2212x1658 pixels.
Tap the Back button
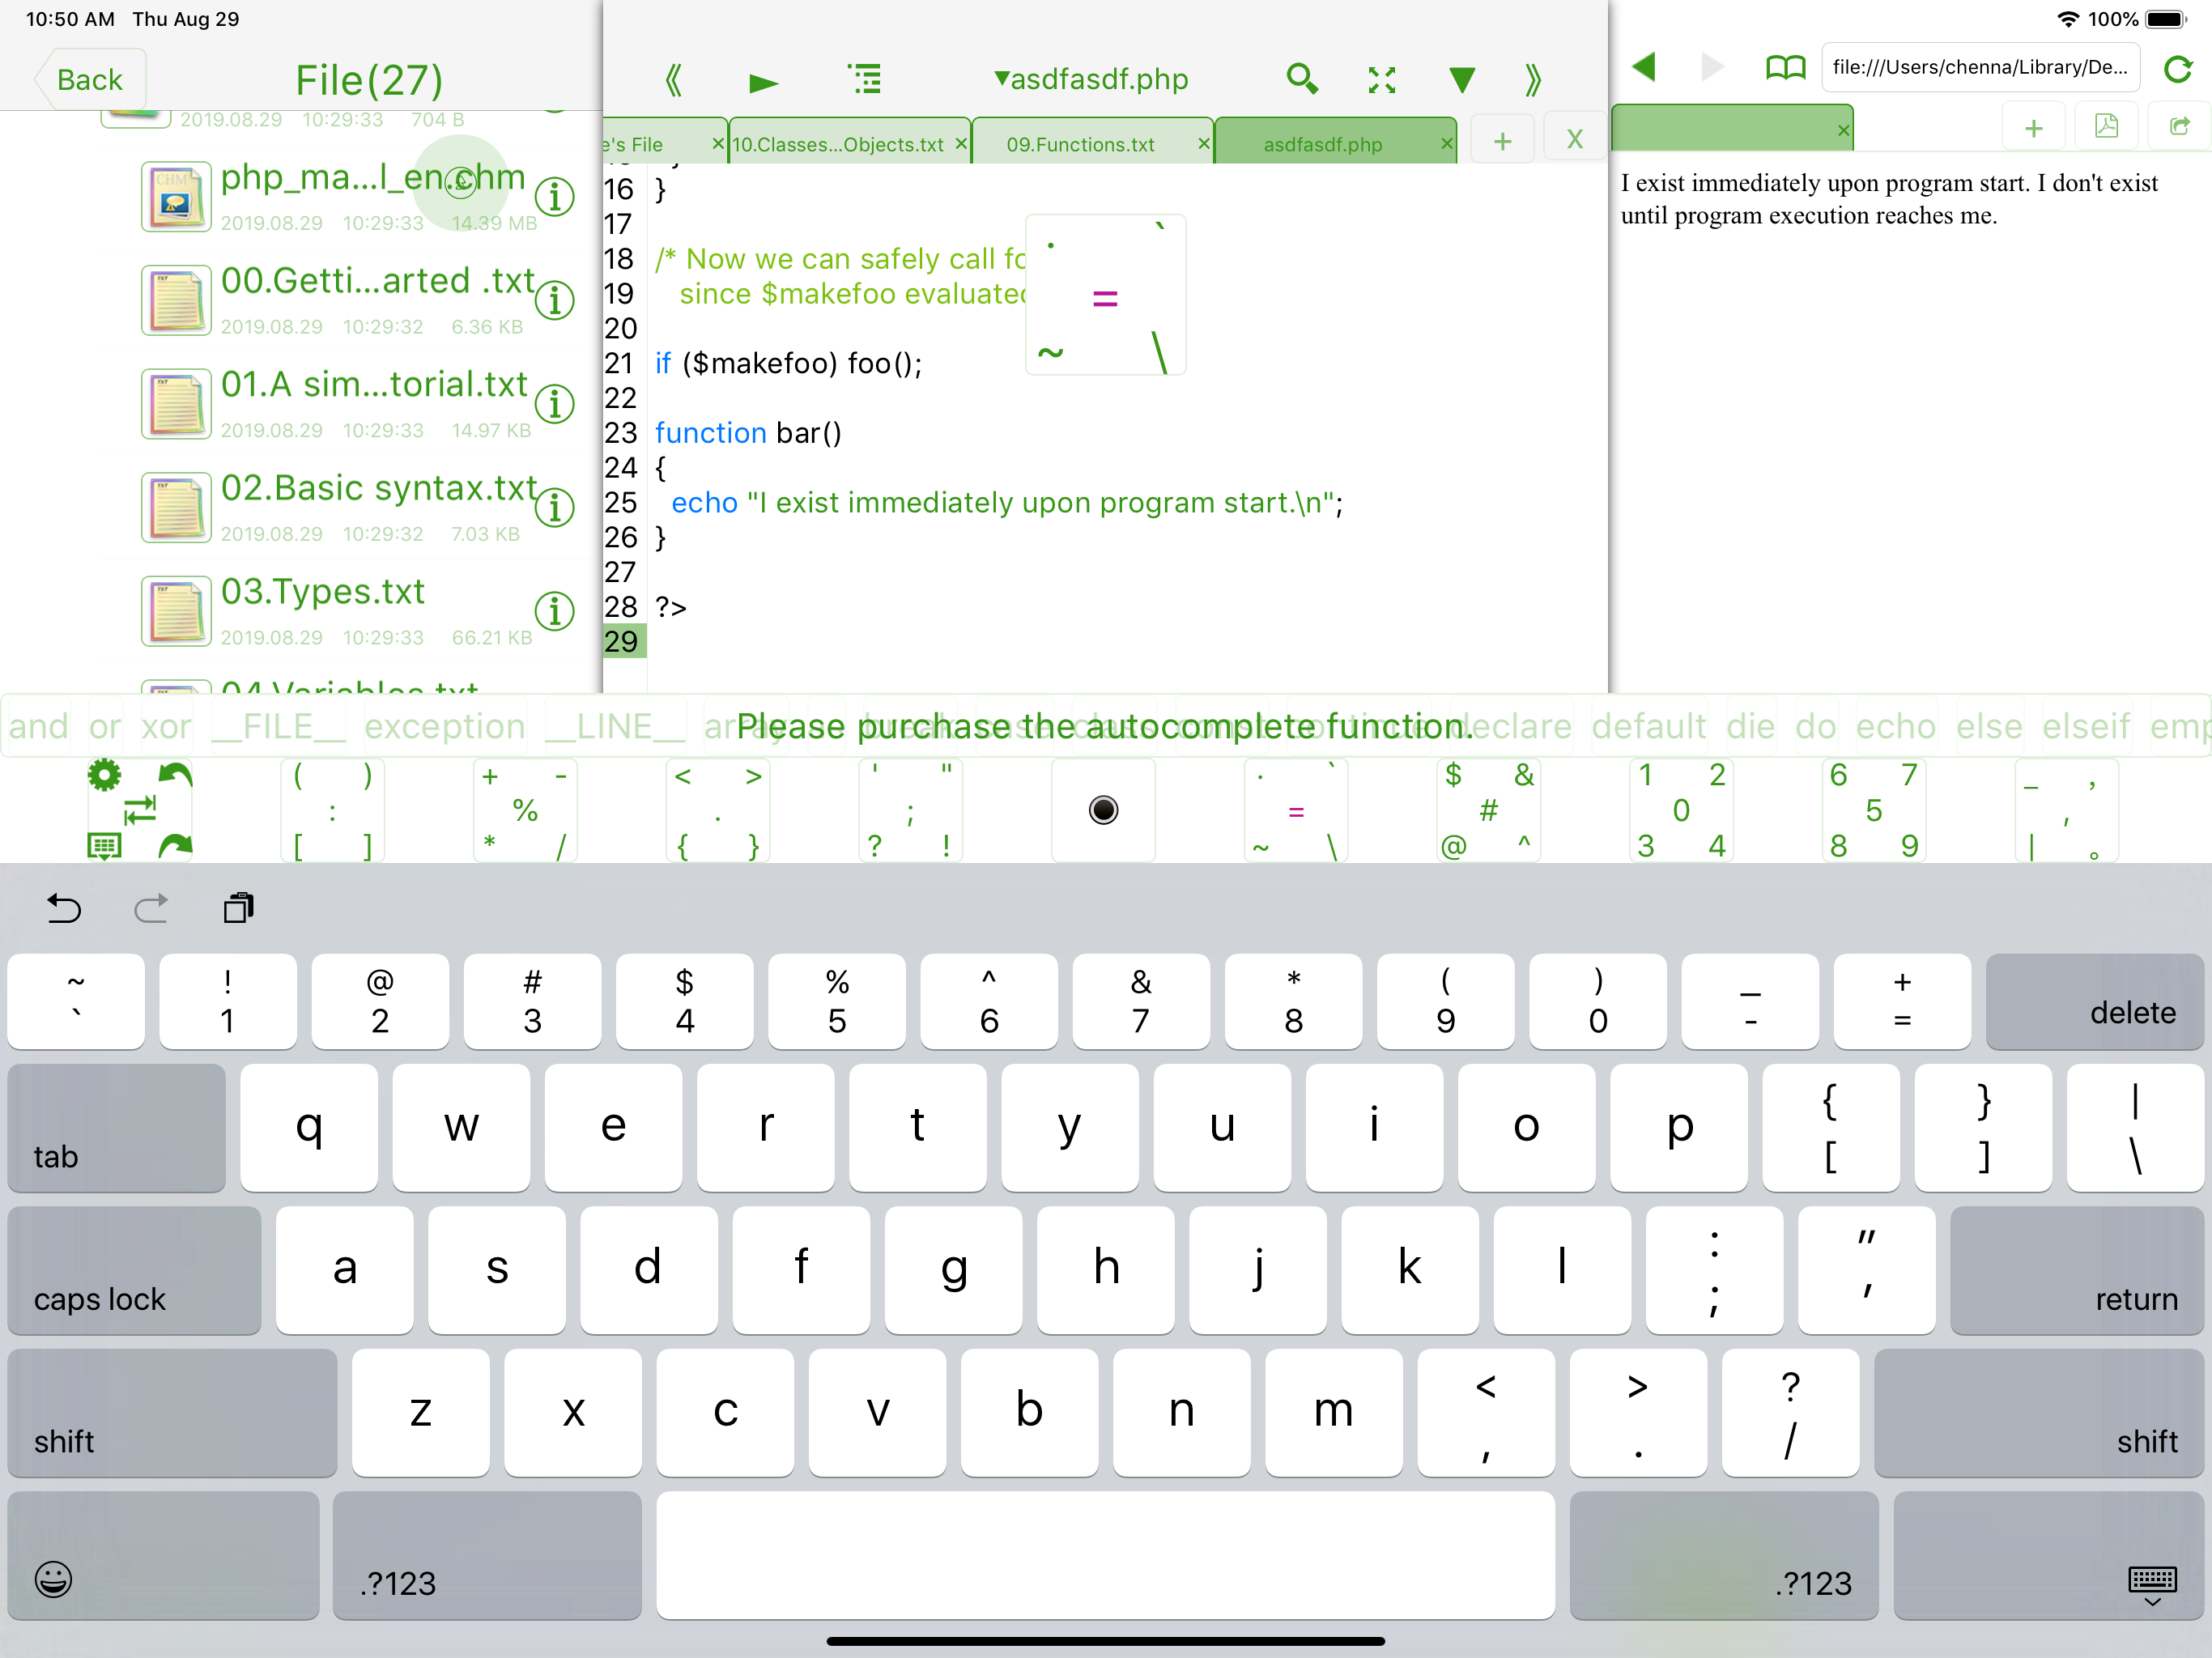point(89,80)
